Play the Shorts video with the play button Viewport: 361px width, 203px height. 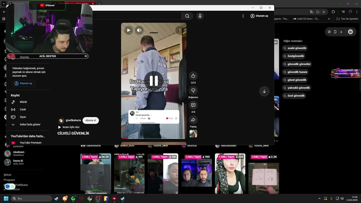129,30
